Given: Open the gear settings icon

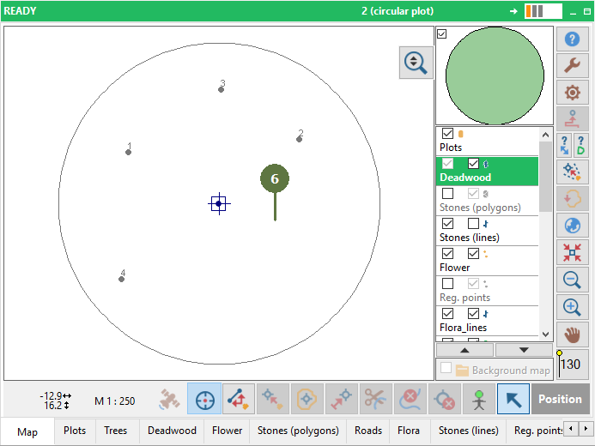Looking at the screenshot, I should tap(572, 92).
